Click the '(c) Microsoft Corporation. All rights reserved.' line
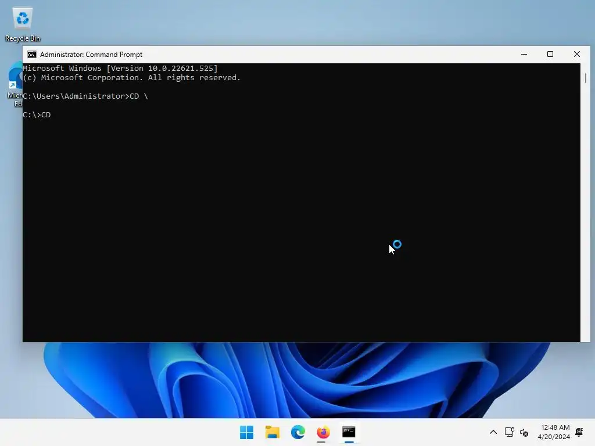 point(132,78)
